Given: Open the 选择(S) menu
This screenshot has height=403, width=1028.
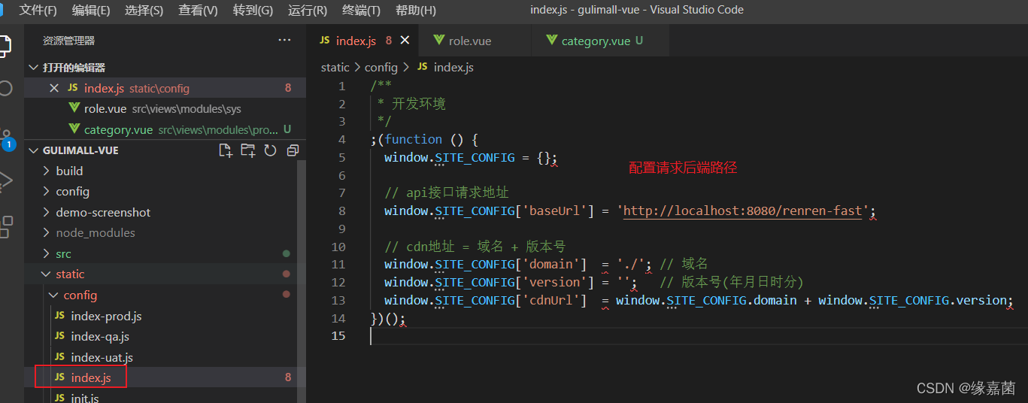Looking at the screenshot, I should click(144, 11).
